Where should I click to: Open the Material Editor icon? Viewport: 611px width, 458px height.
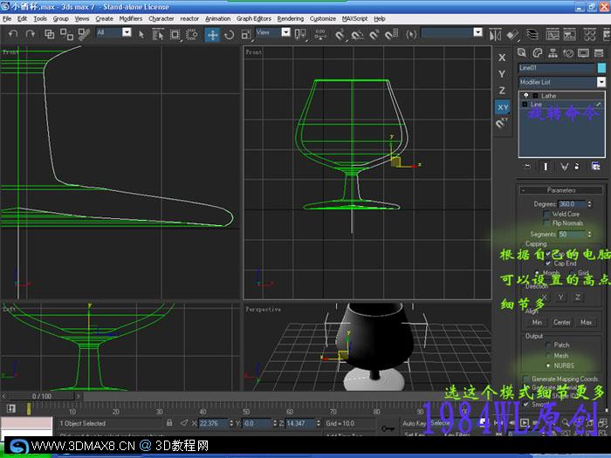pyautogui.click(x=589, y=35)
